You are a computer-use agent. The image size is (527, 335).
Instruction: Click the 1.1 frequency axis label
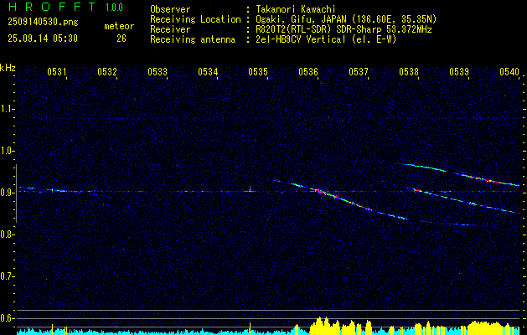coord(7,109)
